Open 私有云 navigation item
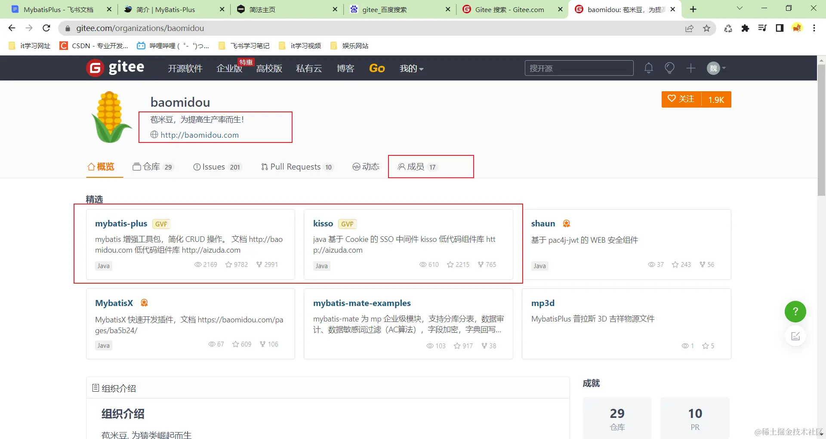This screenshot has height=439, width=826. point(309,68)
